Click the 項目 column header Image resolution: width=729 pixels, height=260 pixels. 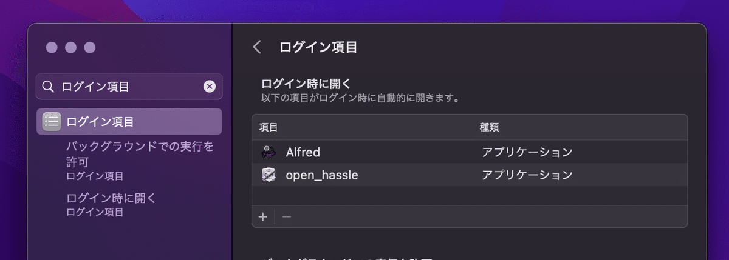click(x=269, y=127)
